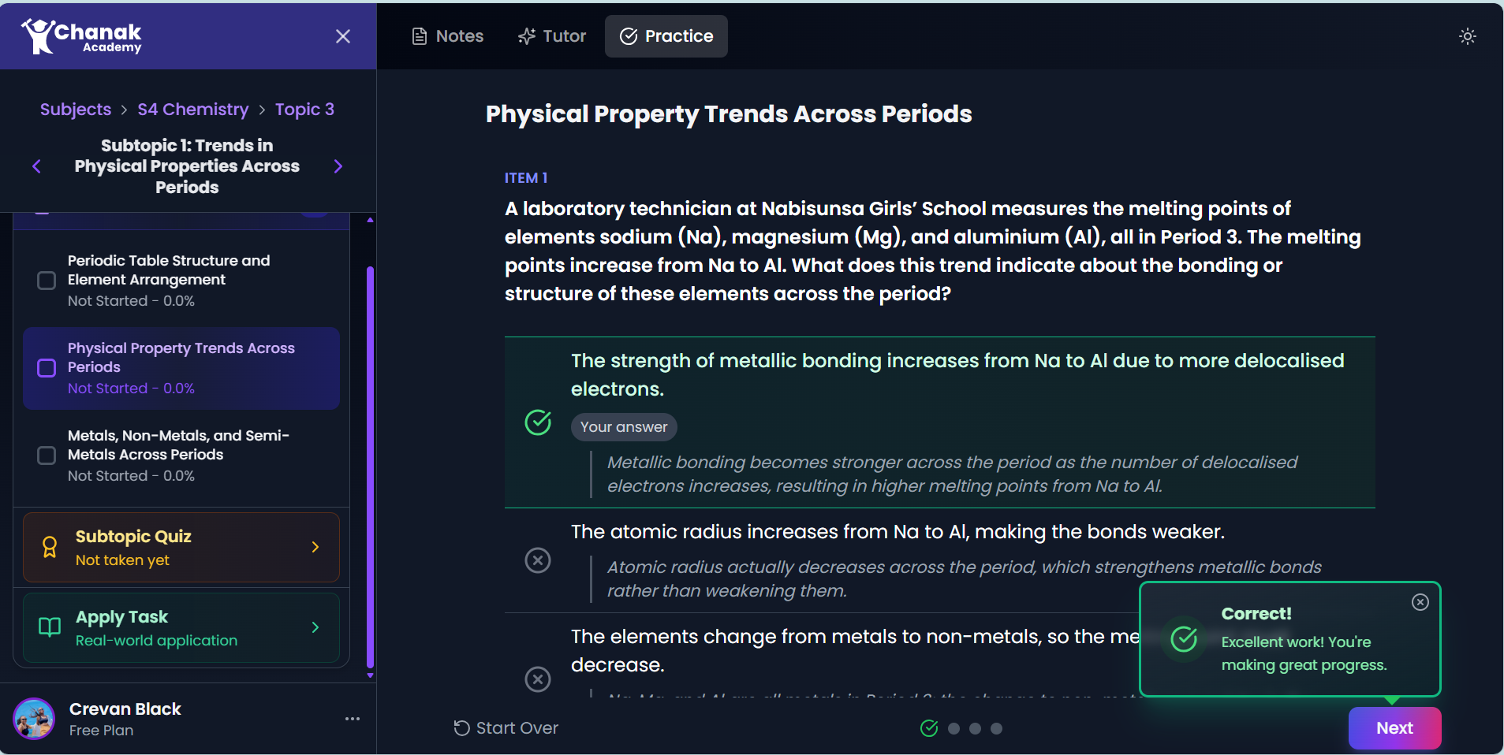Open S4 Chemistry from the breadcrumb

point(192,109)
